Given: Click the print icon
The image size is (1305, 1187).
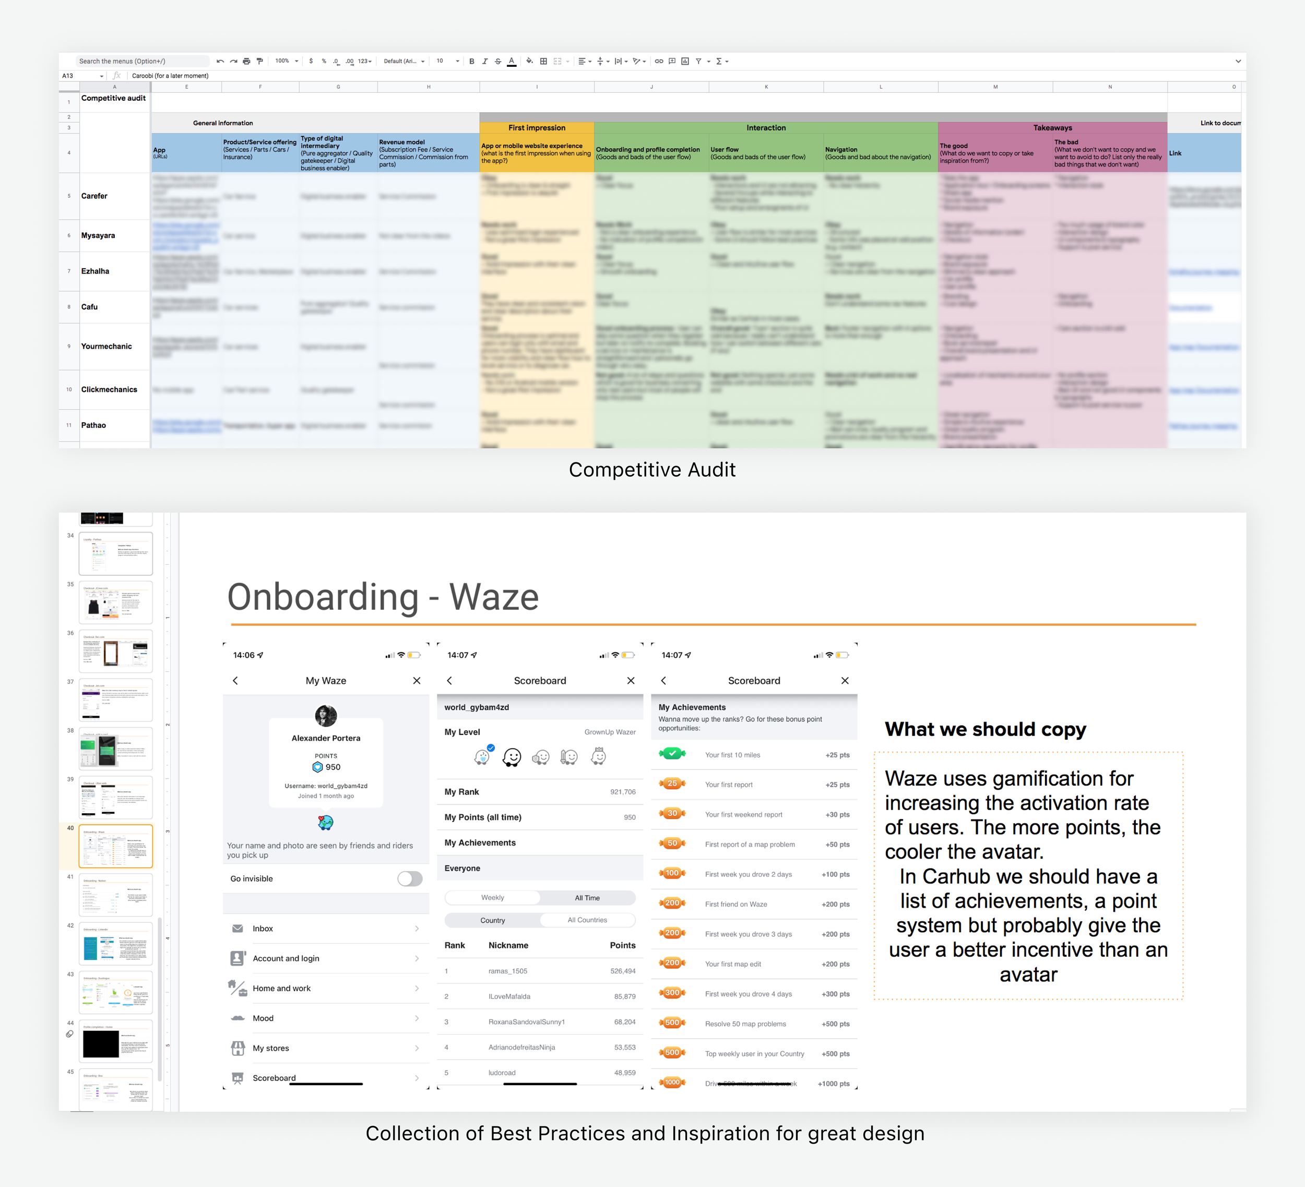Looking at the screenshot, I should tap(246, 62).
